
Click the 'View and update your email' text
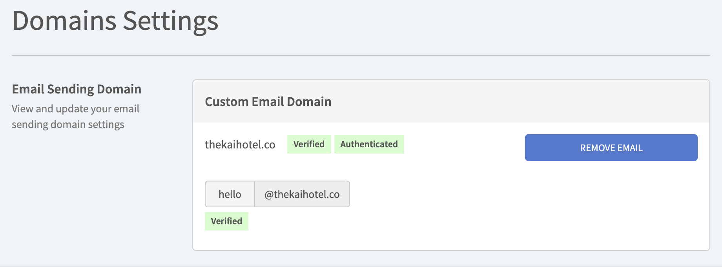pyautogui.click(x=75, y=109)
